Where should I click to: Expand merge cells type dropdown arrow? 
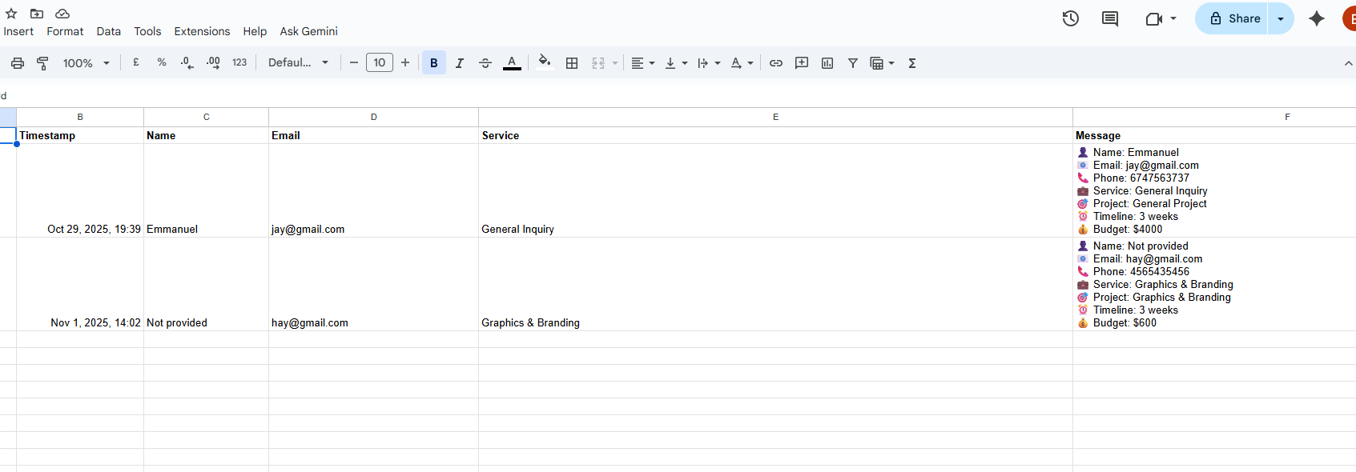coord(615,62)
